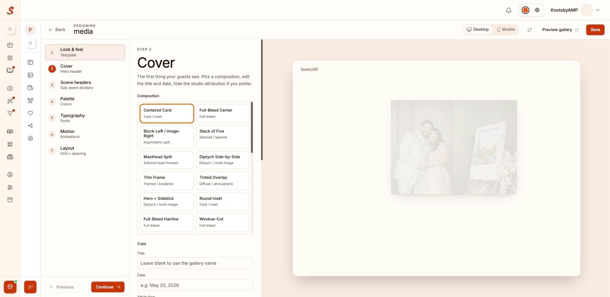The height and width of the screenshot is (297, 610).
Task: Select step 2 Cover
Action: (85, 69)
